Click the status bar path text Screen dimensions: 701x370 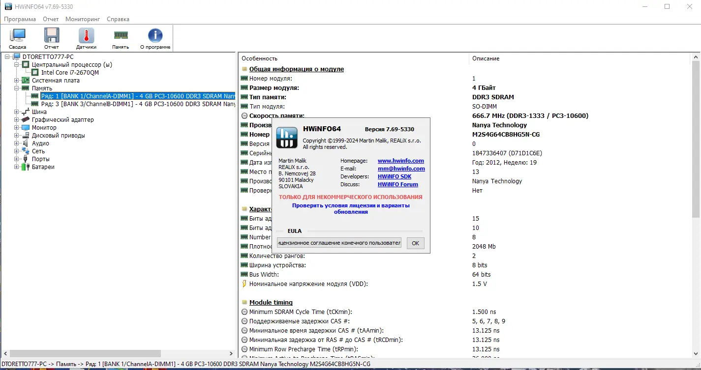click(186, 364)
